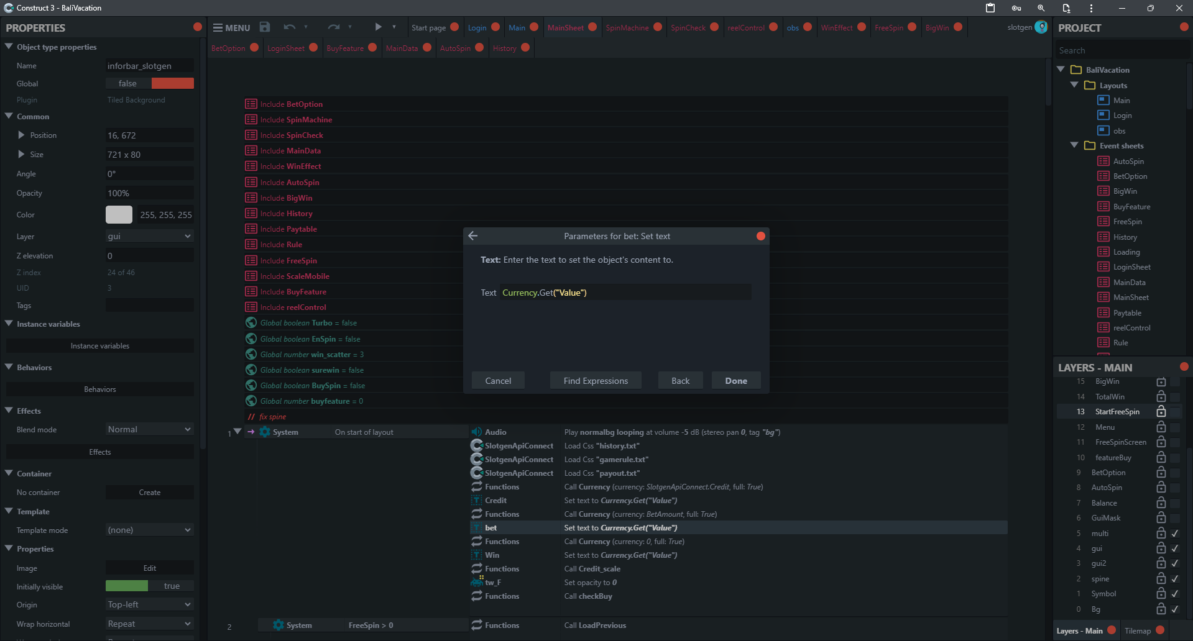Click the undo arrow icon
1193x641 pixels.
pyautogui.click(x=289, y=27)
